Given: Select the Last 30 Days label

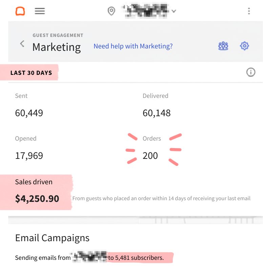Looking at the screenshot, I should point(31,73).
